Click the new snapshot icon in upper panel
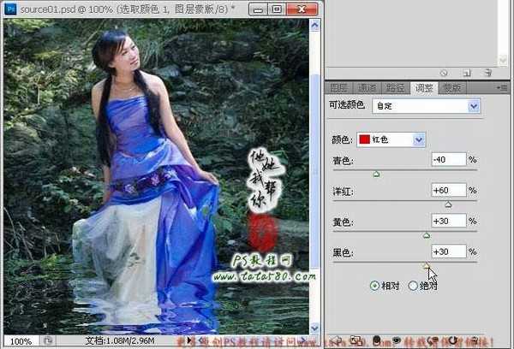514x349 pixels. (467, 74)
